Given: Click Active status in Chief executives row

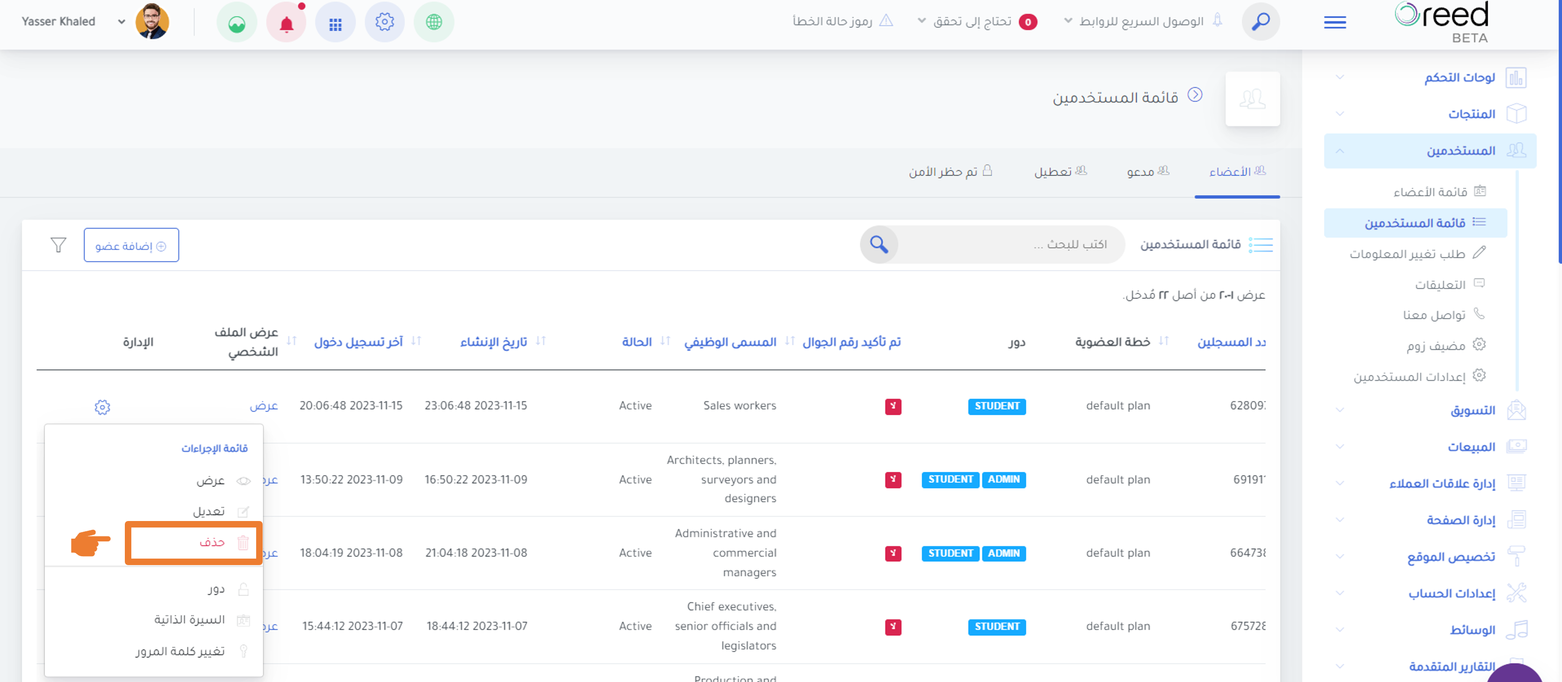Looking at the screenshot, I should click(635, 626).
